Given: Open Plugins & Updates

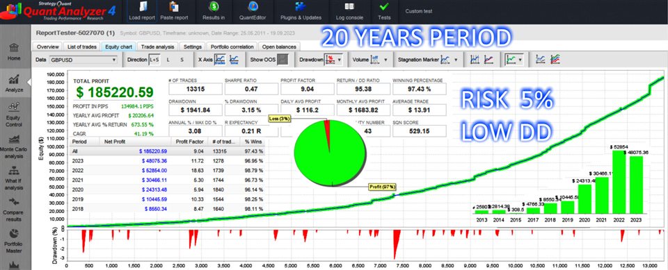Looking at the screenshot, I should [301, 12].
